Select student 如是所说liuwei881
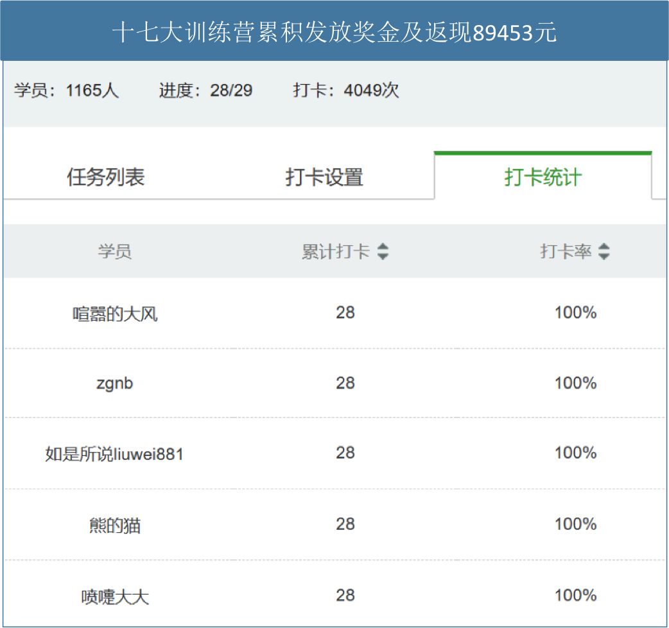669x628 pixels. (x=114, y=454)
